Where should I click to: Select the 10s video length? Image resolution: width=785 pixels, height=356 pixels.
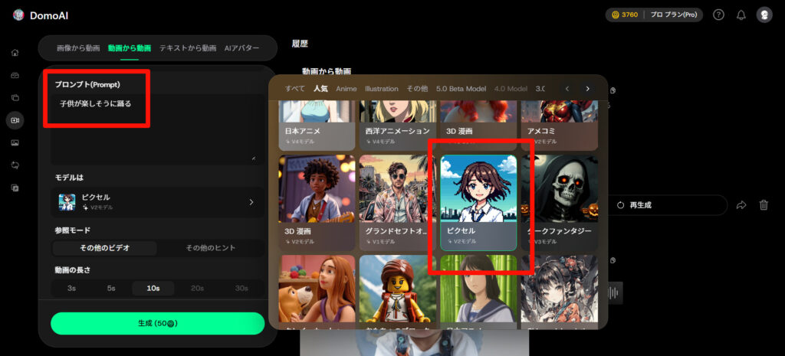(x=153, y=289)
